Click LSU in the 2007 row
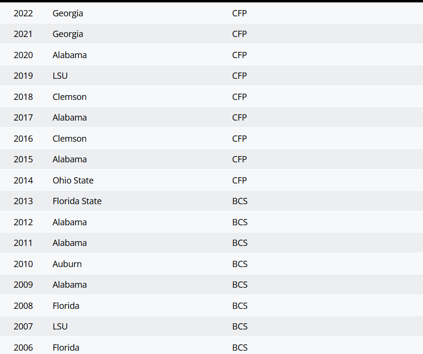423x354 pixels. 60,327
